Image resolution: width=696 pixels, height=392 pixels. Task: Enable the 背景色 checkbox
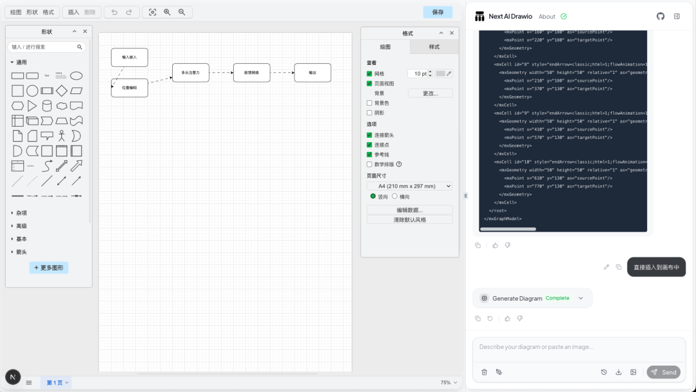coord(369,103)
